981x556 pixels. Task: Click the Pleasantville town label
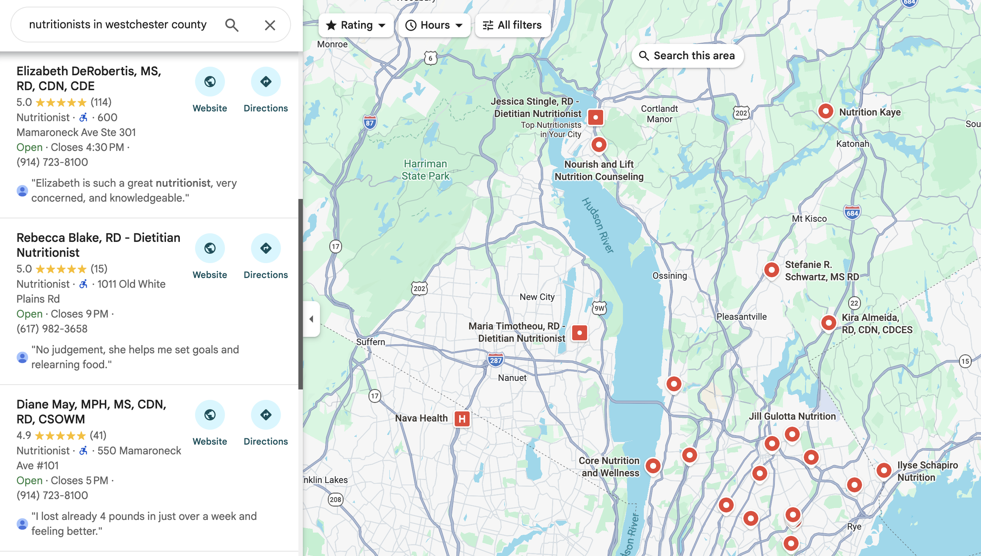tap(741, 317)
